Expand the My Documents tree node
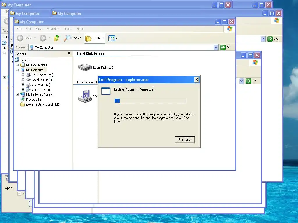 17,65
